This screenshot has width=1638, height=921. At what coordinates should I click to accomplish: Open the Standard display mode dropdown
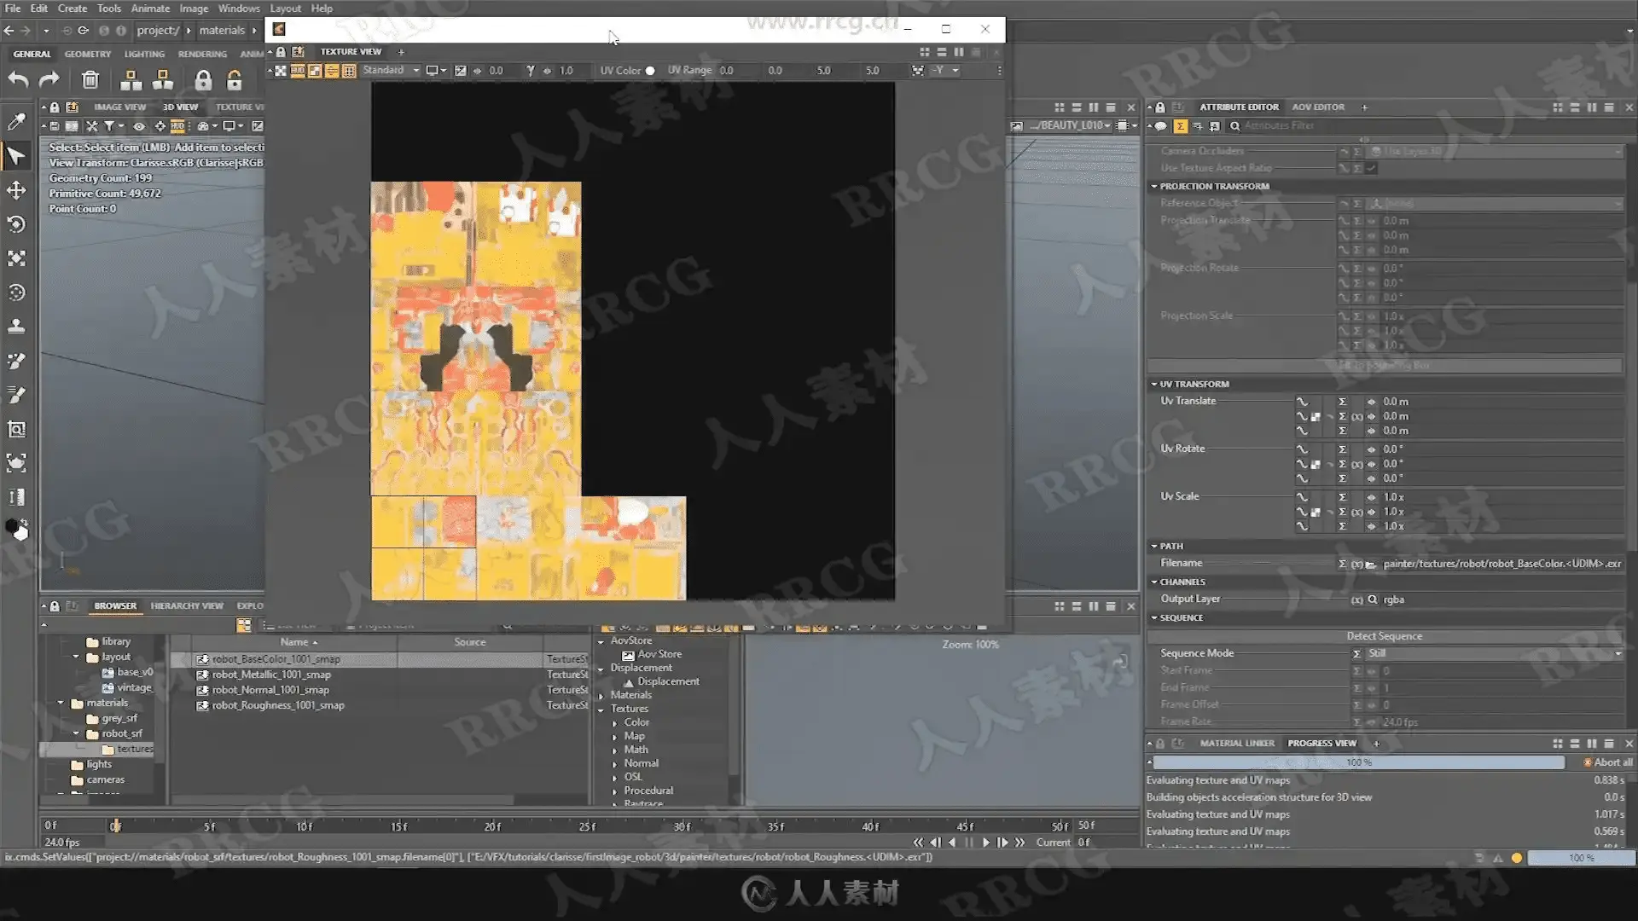click(x=391, y=71)
